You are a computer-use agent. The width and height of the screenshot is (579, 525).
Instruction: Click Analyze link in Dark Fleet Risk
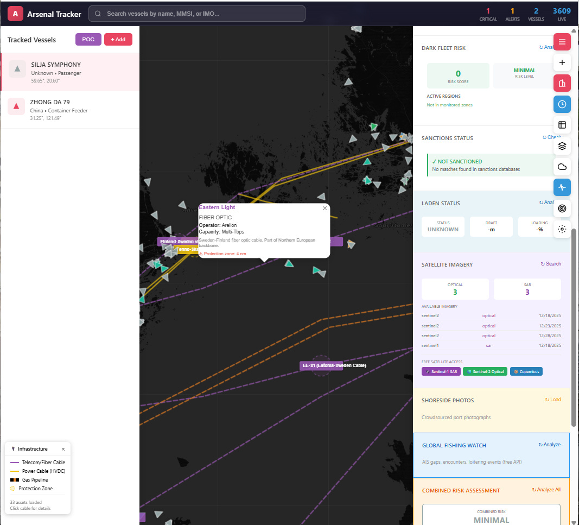point(546,47)
